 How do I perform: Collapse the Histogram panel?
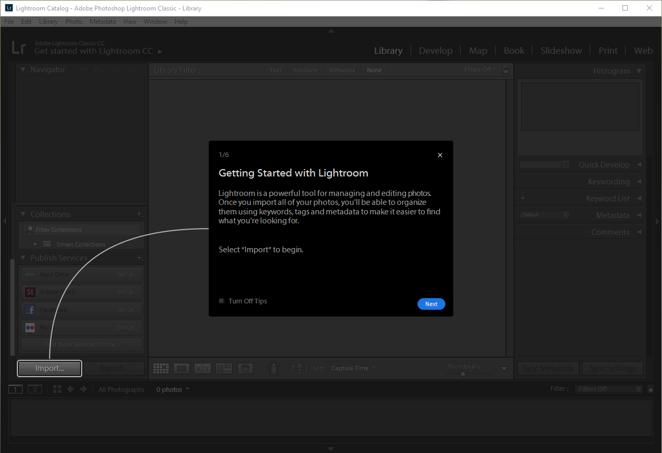[x=639, y=71]
